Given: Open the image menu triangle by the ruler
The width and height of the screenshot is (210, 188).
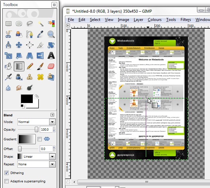Looking at the screenshot, I should [x=68, y=25].
